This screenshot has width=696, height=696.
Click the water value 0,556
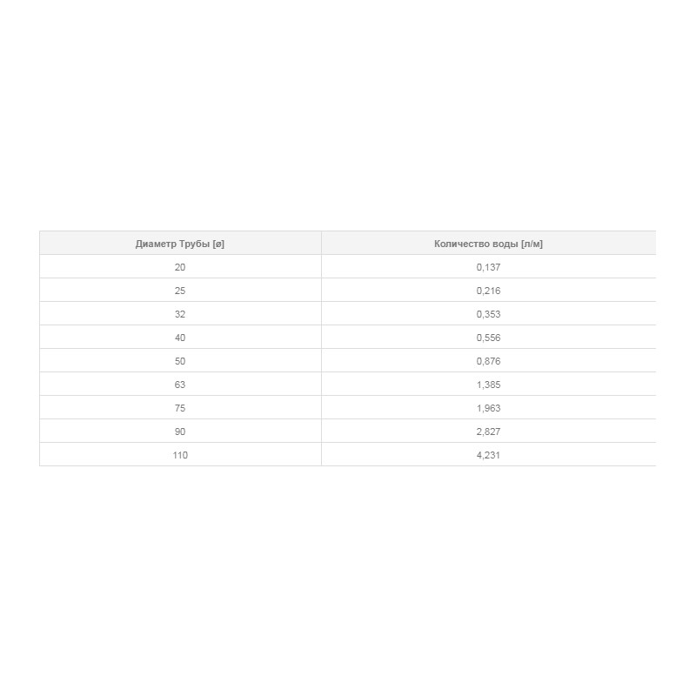coord(488,338)
